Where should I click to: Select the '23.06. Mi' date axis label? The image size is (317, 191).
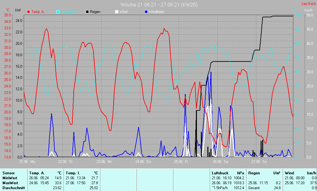pos(104,162)
